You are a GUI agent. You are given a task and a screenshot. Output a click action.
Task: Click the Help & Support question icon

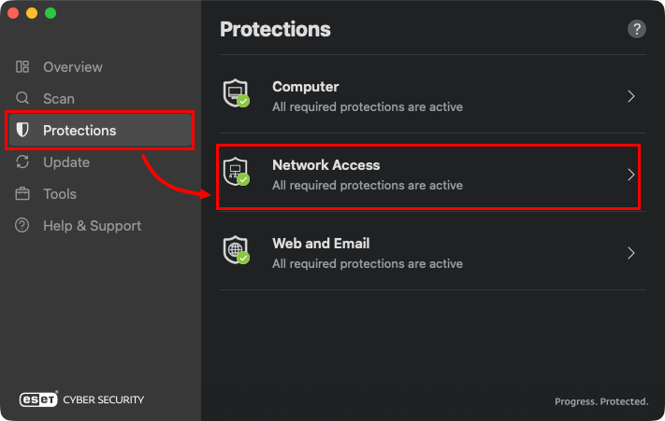23,226
